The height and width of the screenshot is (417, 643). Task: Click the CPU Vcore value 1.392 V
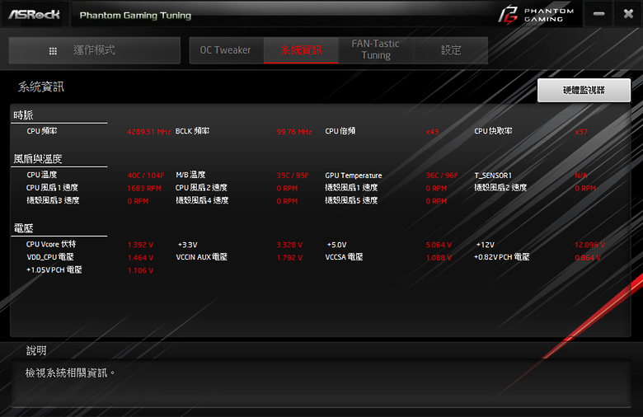coord(140,245)
